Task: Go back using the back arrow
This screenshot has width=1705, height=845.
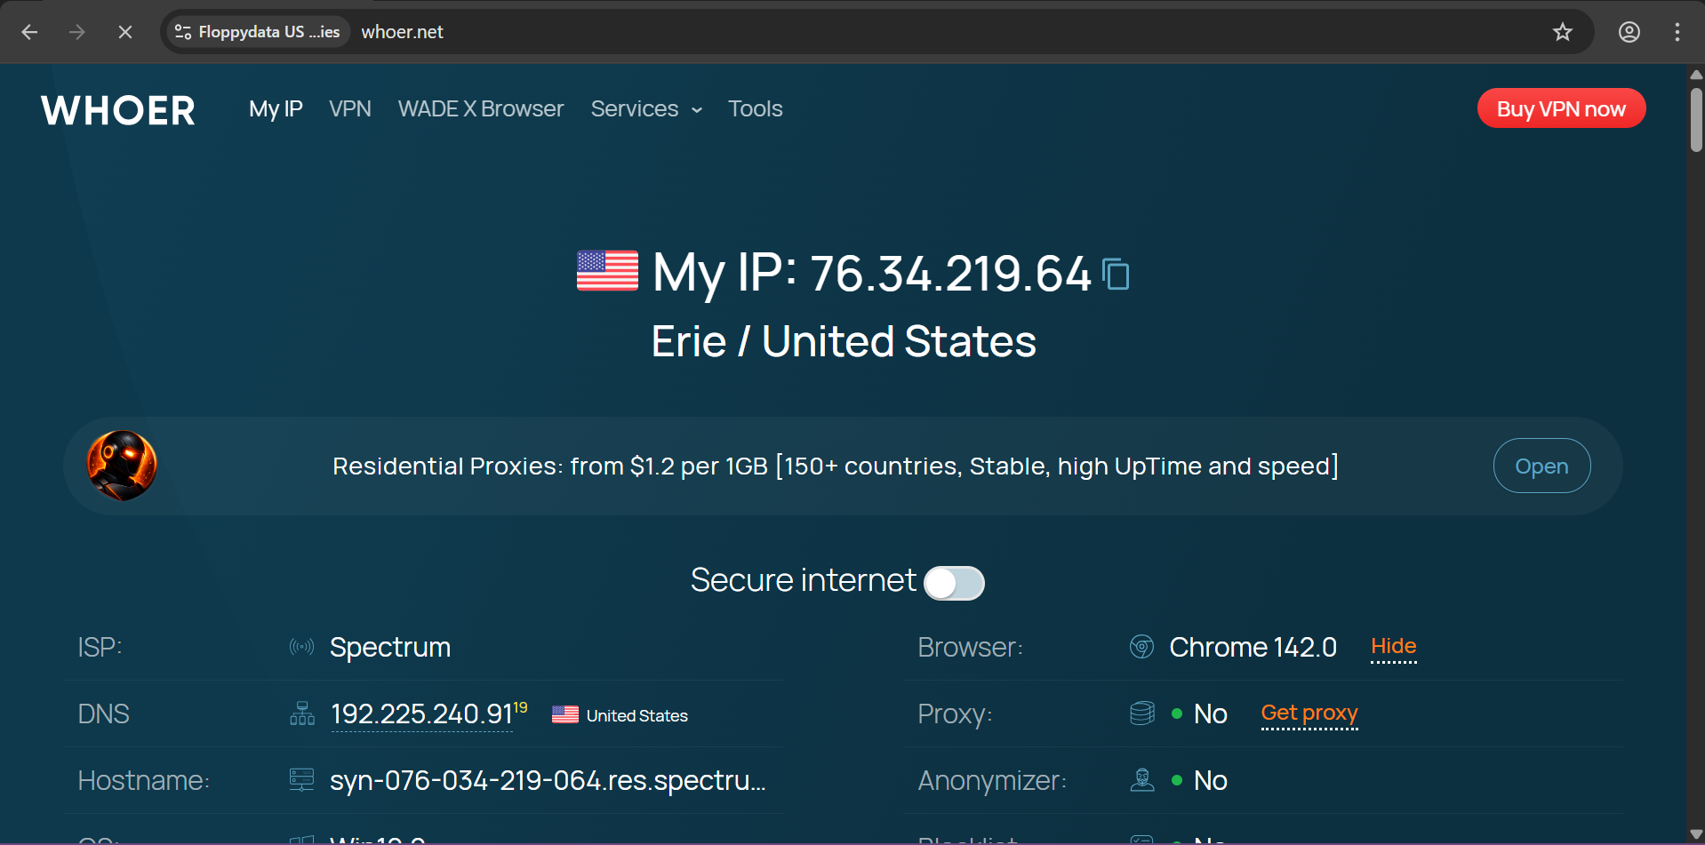Action: (x=29, y=32)
